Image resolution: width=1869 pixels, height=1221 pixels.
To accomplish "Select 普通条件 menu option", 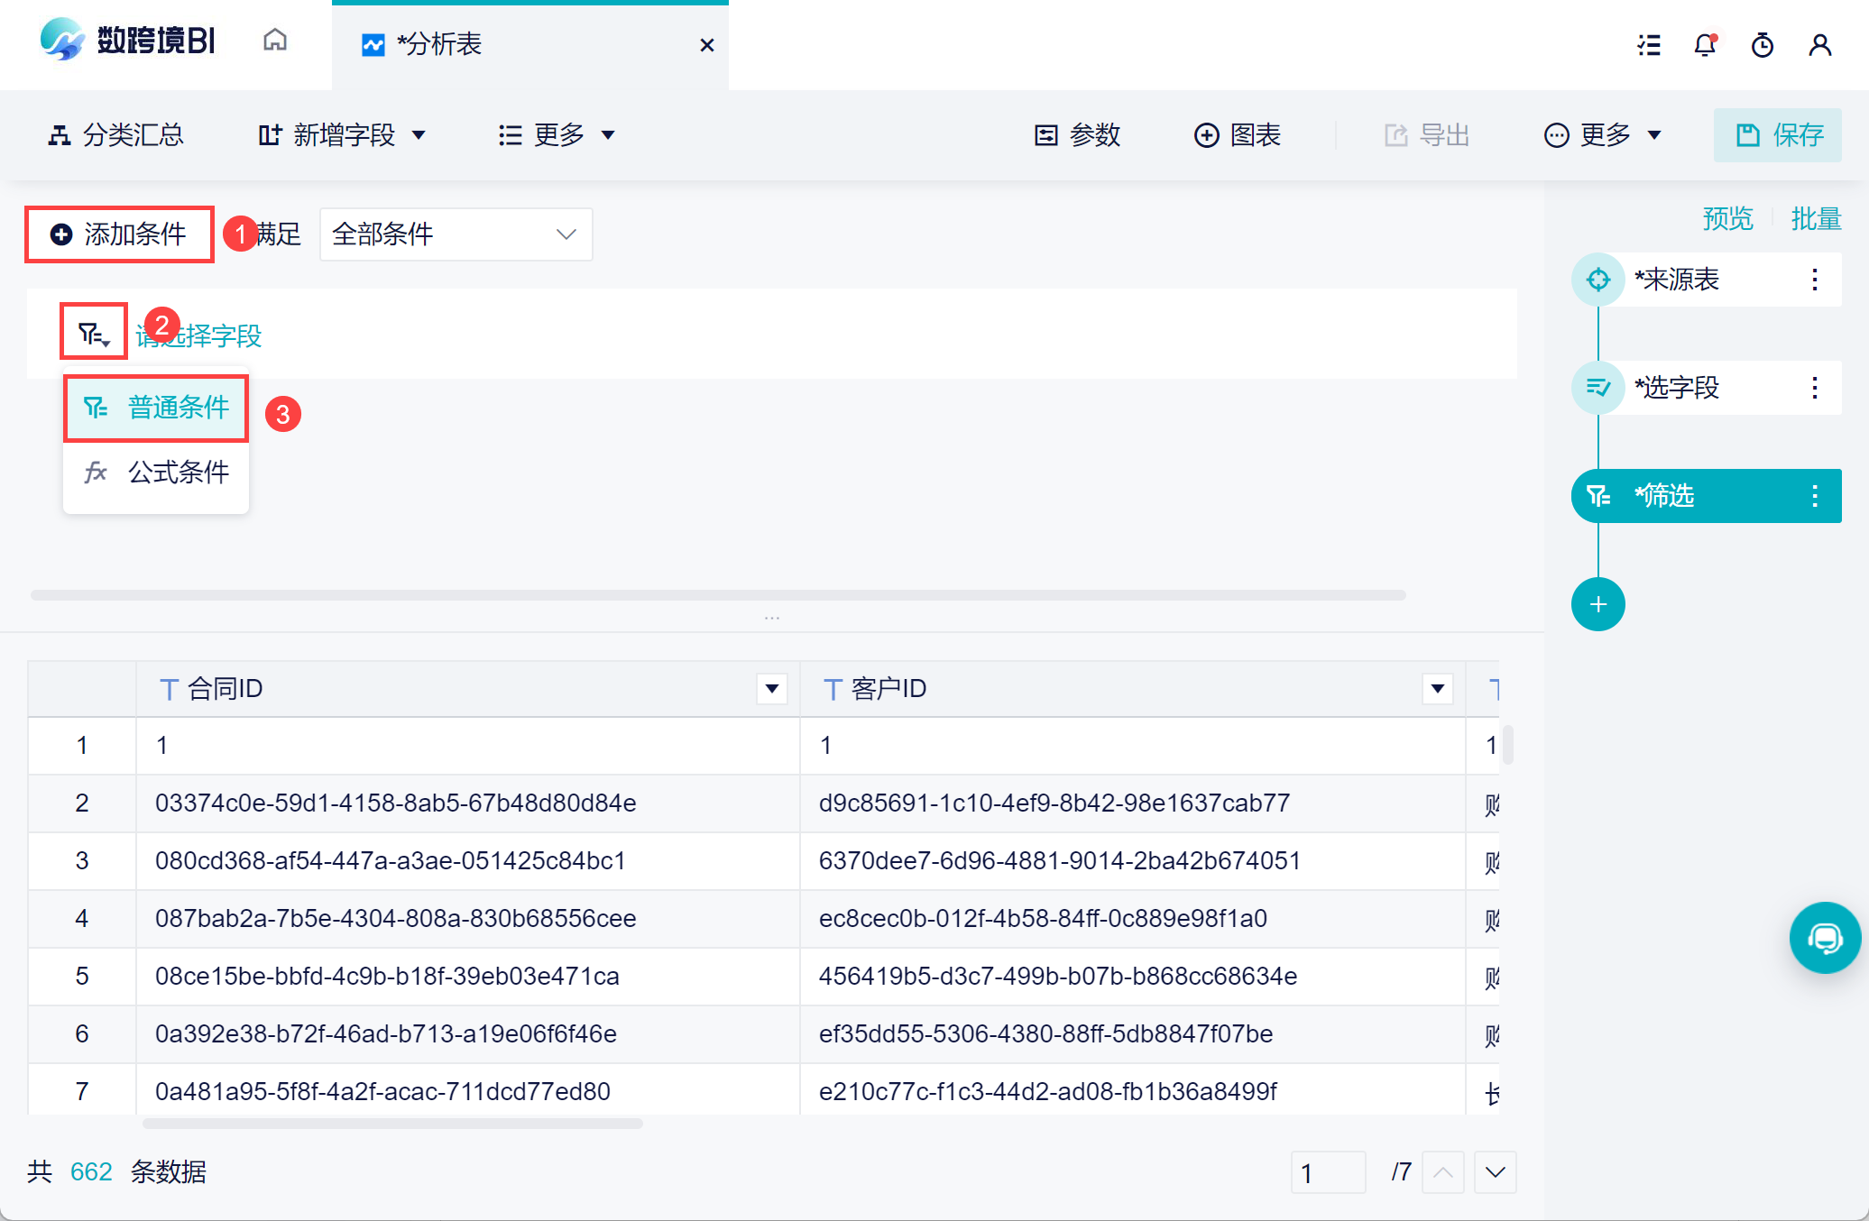I will pos(156,408).
